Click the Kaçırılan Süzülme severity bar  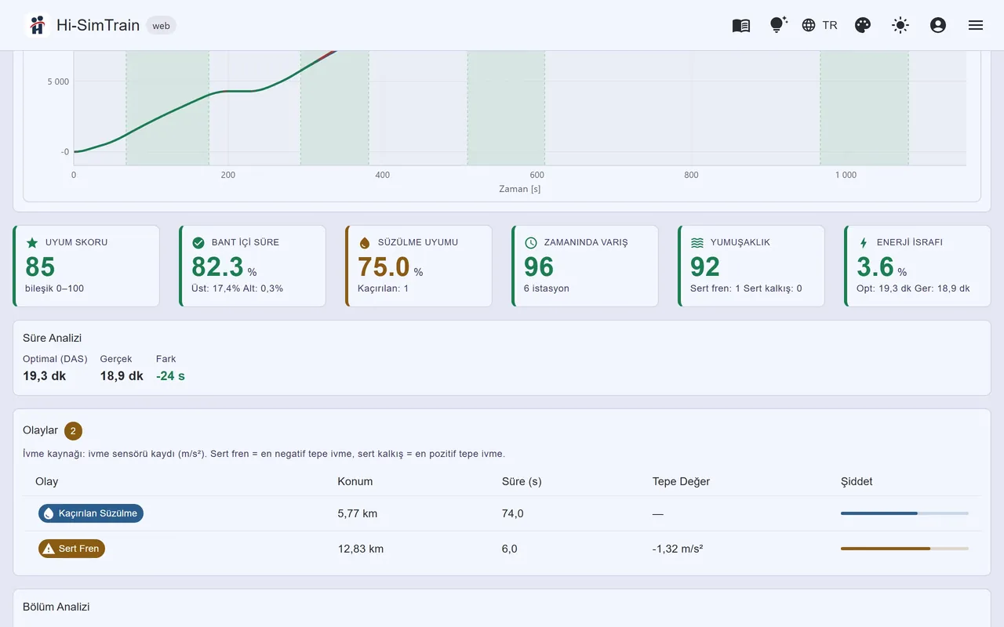coord(904,513)
